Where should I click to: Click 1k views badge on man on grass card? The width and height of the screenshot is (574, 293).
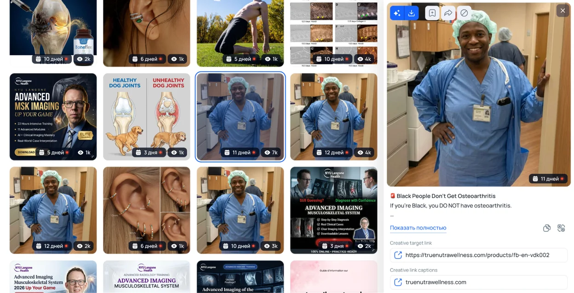point(271,59)
